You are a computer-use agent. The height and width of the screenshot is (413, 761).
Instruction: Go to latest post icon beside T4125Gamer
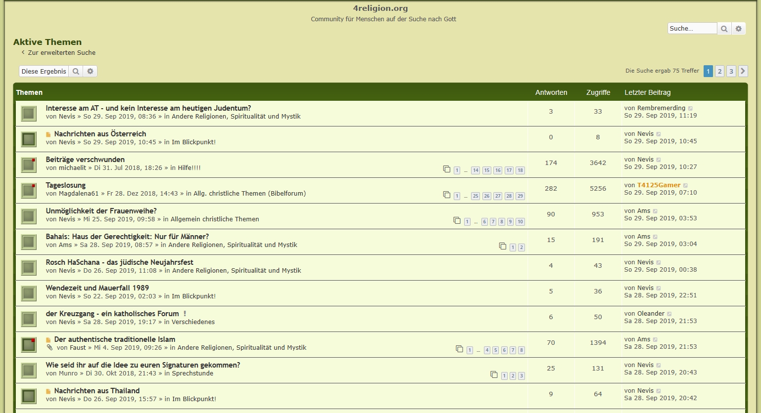(x=686, y=185)
